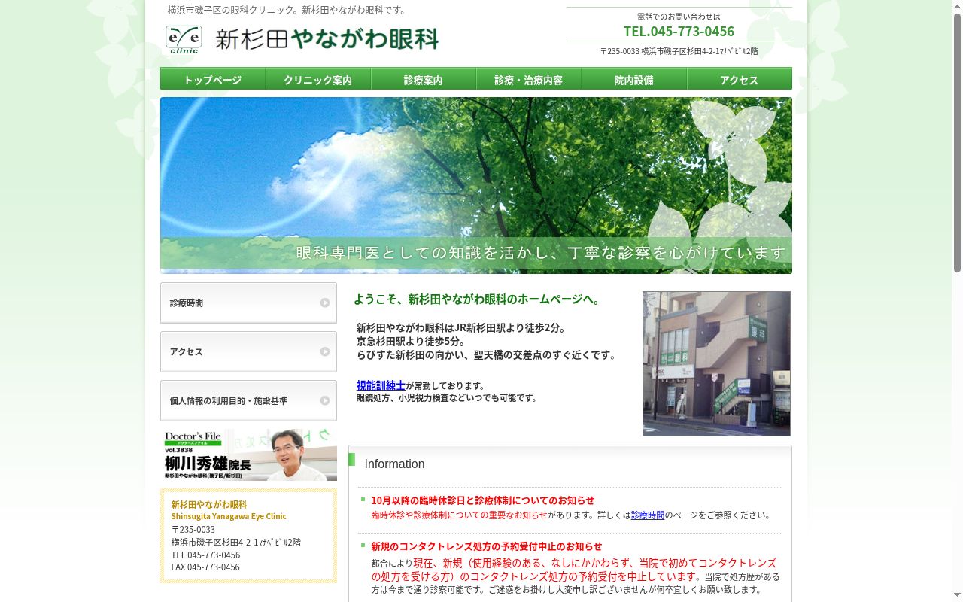Click the sidebar line TEL 045-773-0456
963x602 pixels.
(205, 555)
